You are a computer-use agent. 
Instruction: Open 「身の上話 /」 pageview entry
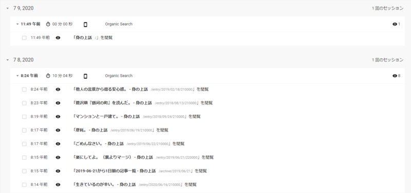(x=93, y=37)
